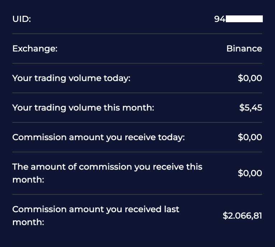The height and width of the screenshot is (247, 275).
Task: Select the partially hidden UID number
Action: pyautogui.click(x=238, y=19)
